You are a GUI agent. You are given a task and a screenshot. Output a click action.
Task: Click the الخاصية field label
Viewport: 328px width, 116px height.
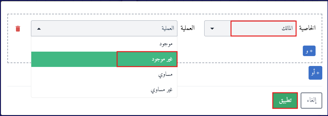coord(308,28)
